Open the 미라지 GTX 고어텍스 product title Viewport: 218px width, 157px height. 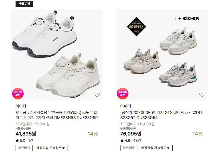pyautogui.click(x=161, y=115)
